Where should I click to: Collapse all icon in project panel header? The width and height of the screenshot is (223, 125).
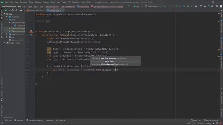pos(16,10)
